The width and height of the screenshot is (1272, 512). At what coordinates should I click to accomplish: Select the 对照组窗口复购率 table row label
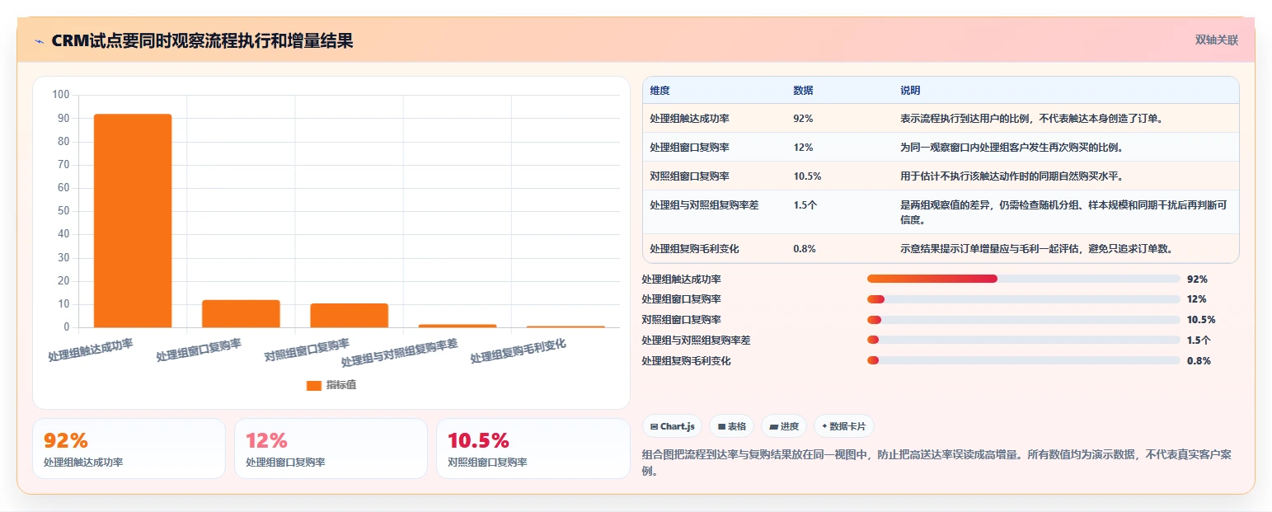(x=689, y=176)
